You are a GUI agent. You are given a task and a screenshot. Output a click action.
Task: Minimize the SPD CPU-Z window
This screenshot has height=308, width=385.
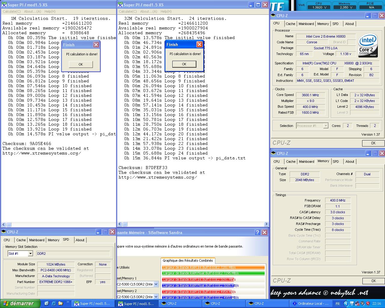98,232
